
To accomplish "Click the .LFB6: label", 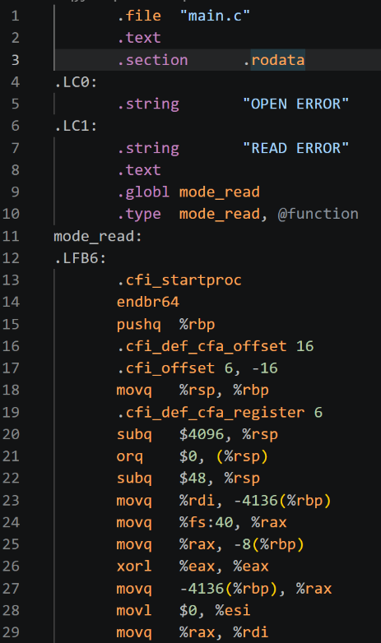I will [81, 258].
